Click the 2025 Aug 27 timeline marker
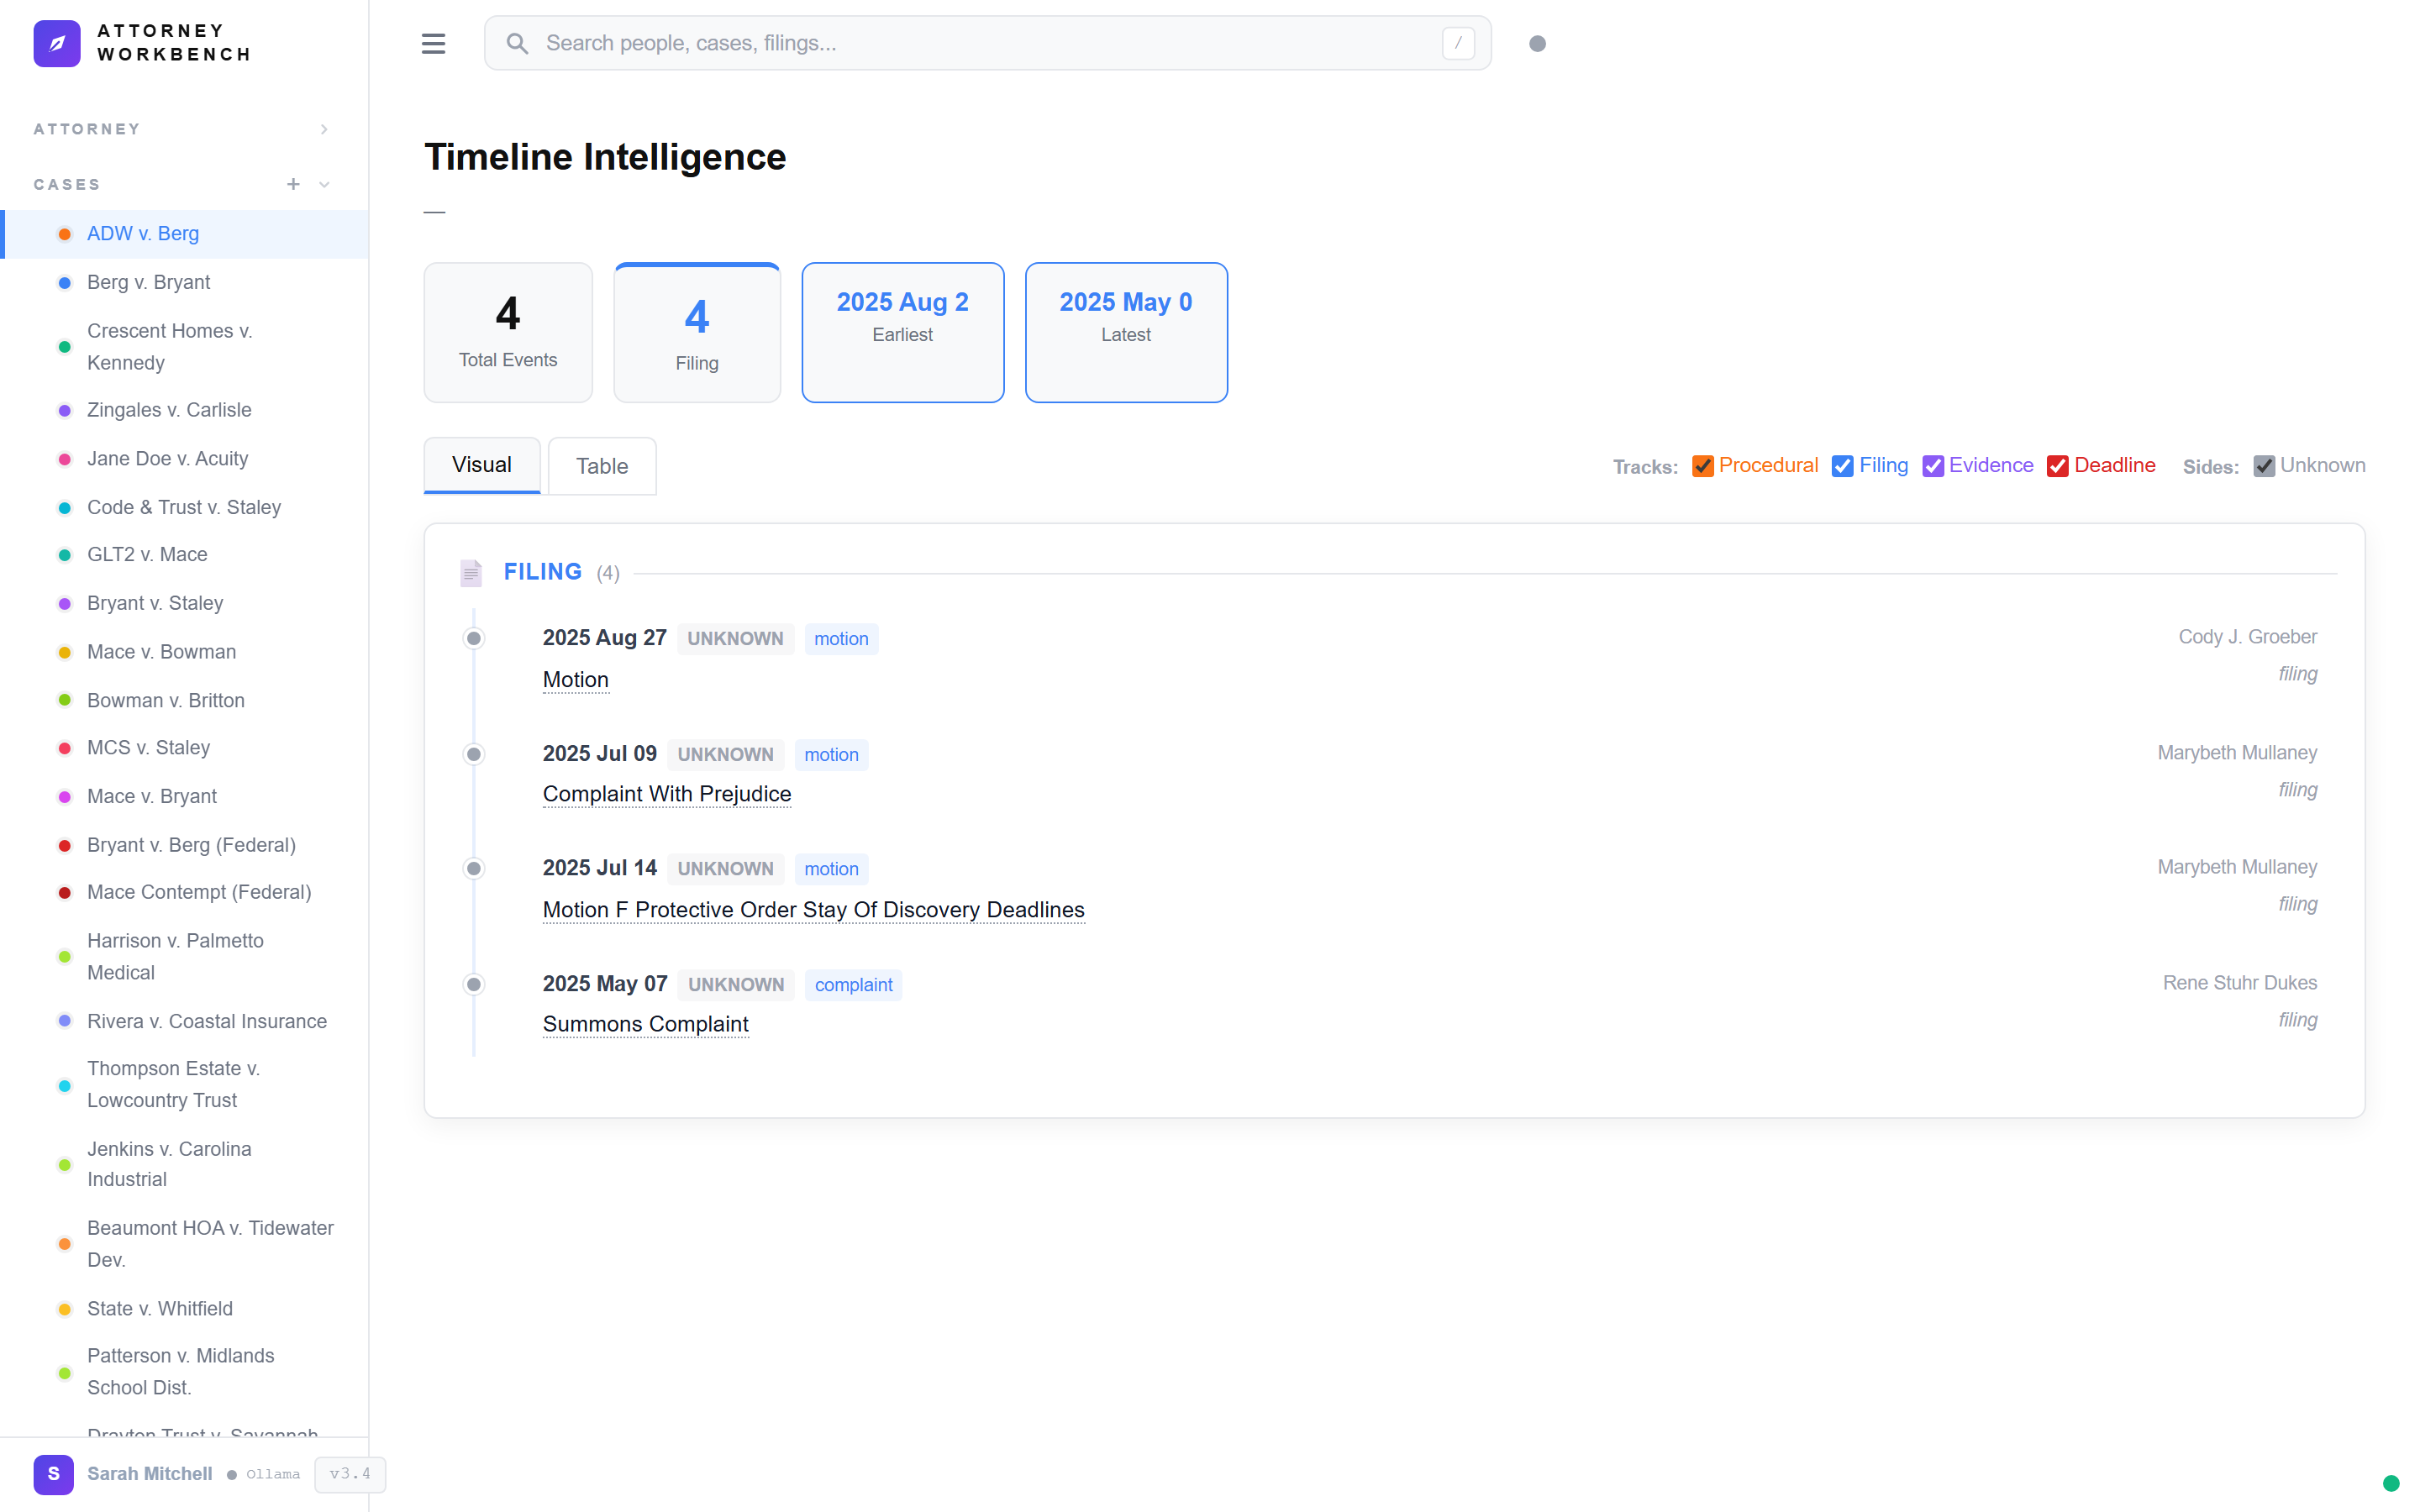The image size is (2420, 1512). pos(474,638)
